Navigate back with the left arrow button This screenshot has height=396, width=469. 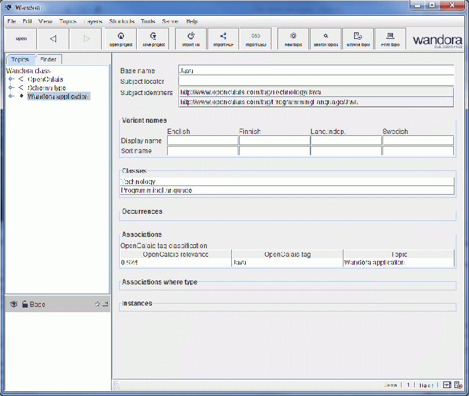(x=54, y=38)
